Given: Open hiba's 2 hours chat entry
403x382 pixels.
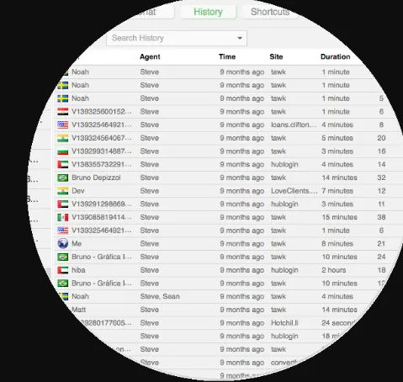Looking at the screenshot, I should click(x=221, y=270).
